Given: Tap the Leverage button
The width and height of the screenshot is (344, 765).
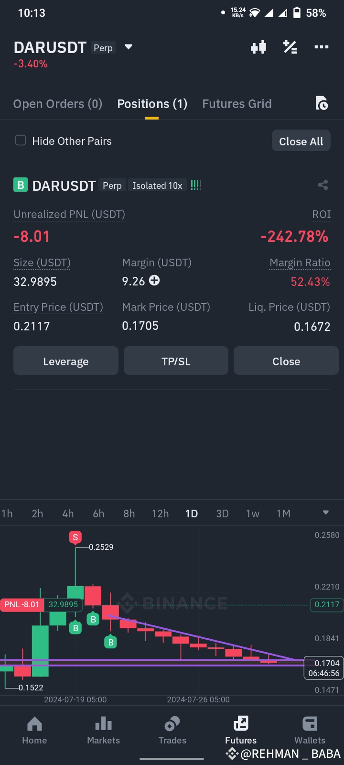Looking at the screenshot, I should point(66,361).
